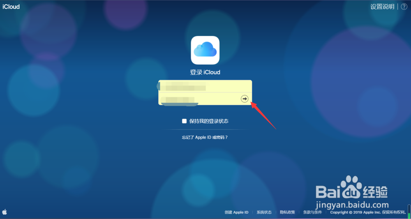Image resolution: width=411 pixels, height=219 pixels.
Task: Click the iCloud cloud app icon
Action: coord(205,50)
